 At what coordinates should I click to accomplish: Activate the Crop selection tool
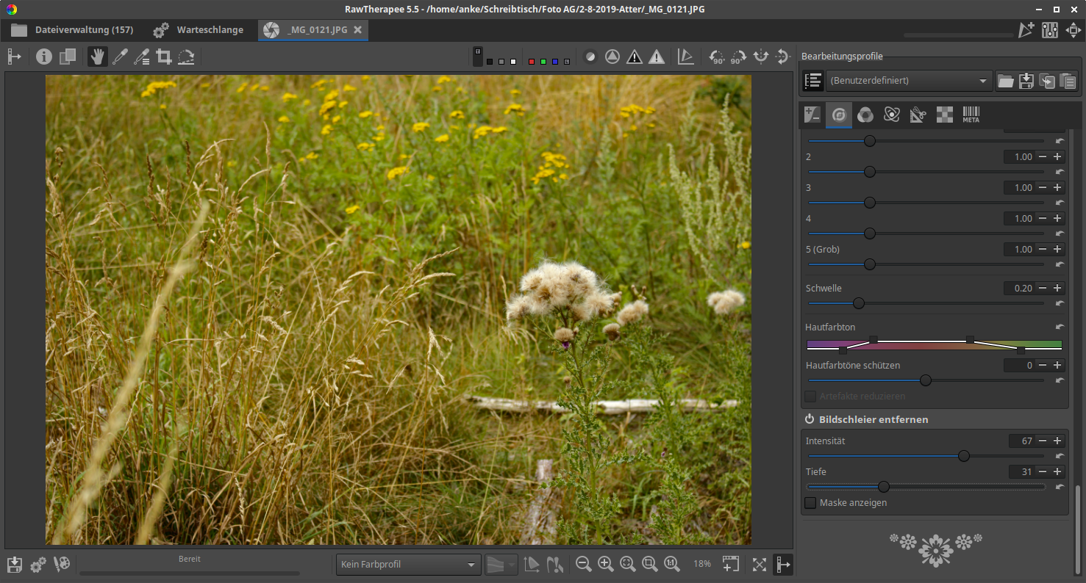(x=164, y=57)
